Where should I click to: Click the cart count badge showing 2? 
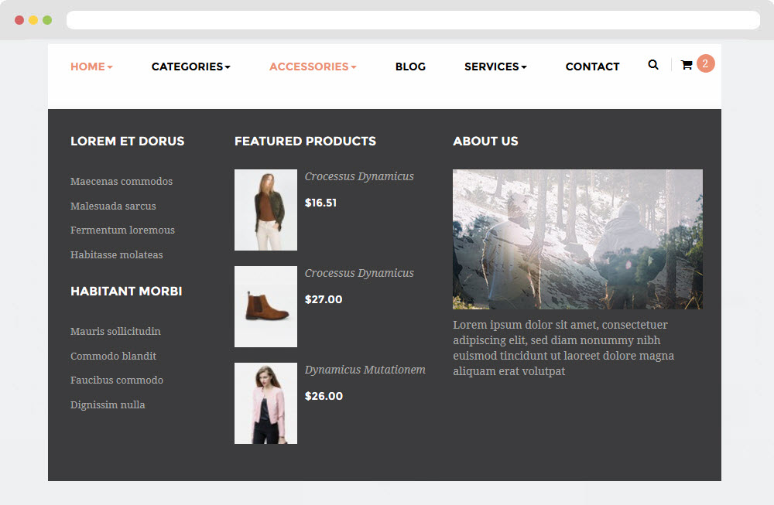tap(705, 63)
